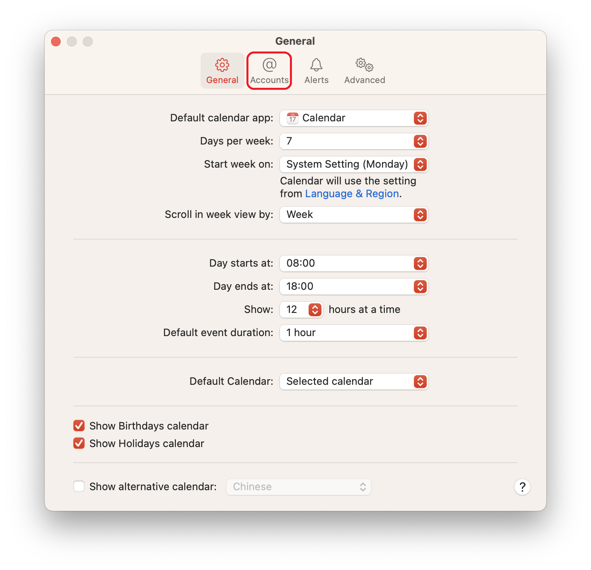Open the Default Calendar selection menu

(354, 382)
